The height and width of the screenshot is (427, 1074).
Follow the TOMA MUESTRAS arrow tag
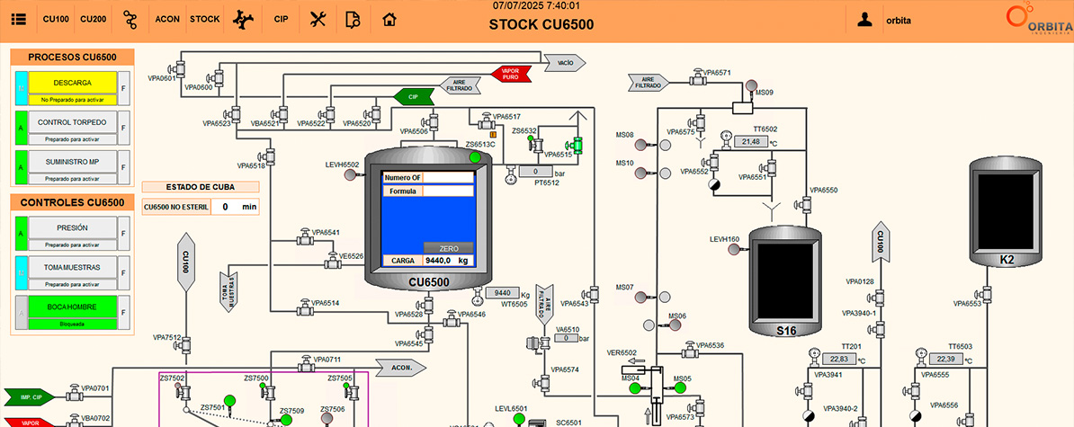click(x=228, y=291)
